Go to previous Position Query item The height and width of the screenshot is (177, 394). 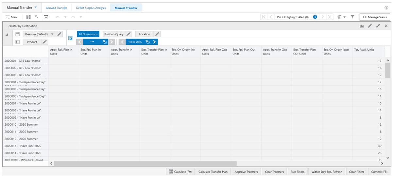(79, 42)
